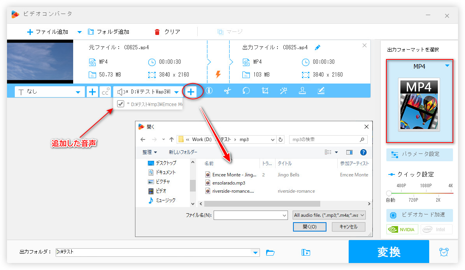Click the quick setting resolution slider handle
Screen dimensions: 465x270
pos(389,193)
